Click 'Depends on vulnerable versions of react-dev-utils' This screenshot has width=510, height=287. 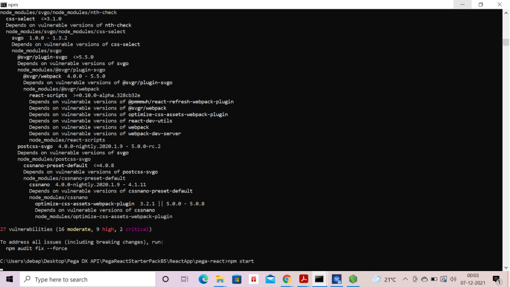[101, 120]
